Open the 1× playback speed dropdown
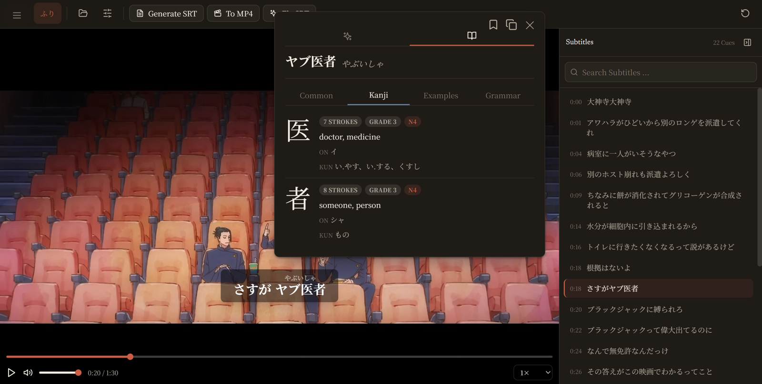This screenshot has width=762, height=384. click(x=533, y=373)
